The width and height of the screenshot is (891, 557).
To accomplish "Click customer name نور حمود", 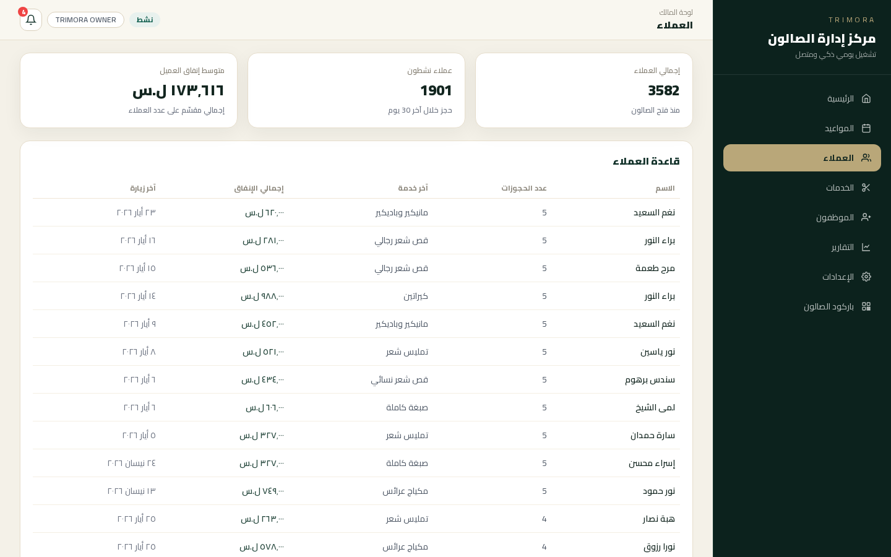I will [659, 491].
